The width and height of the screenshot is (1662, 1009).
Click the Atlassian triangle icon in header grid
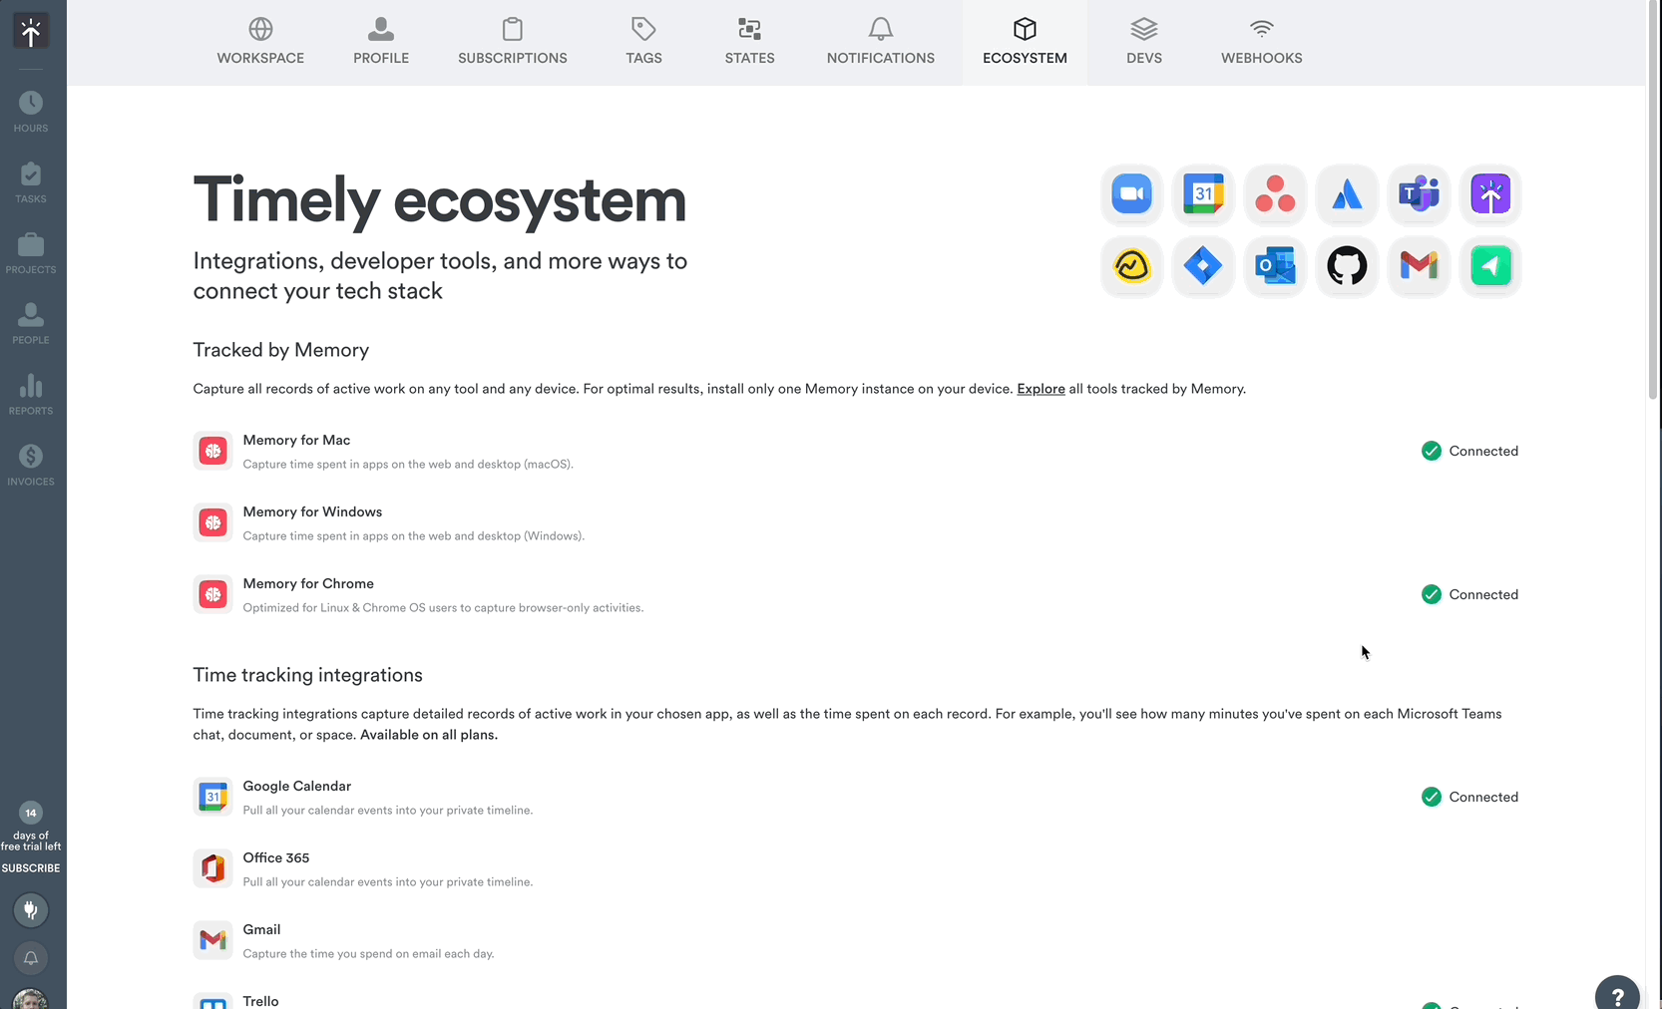click(x=1347, y=194)
